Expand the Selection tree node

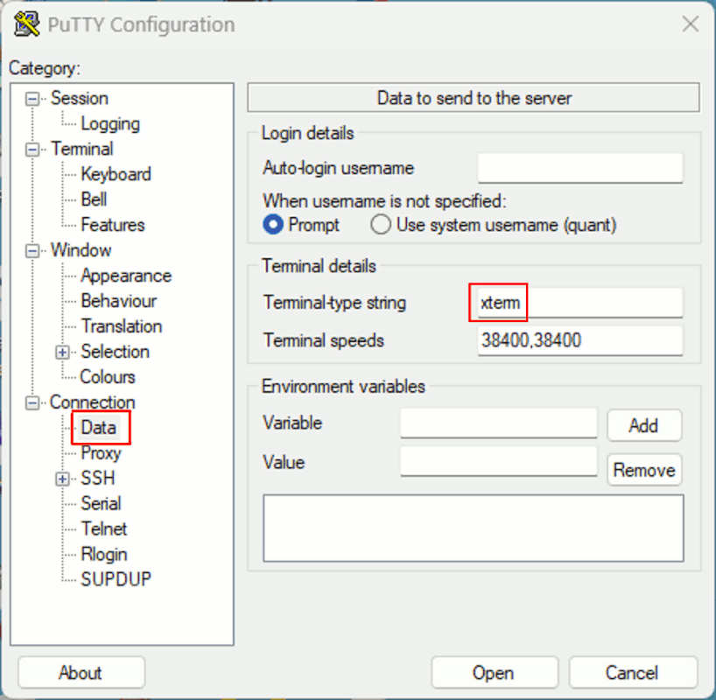(x=62, y=352)
